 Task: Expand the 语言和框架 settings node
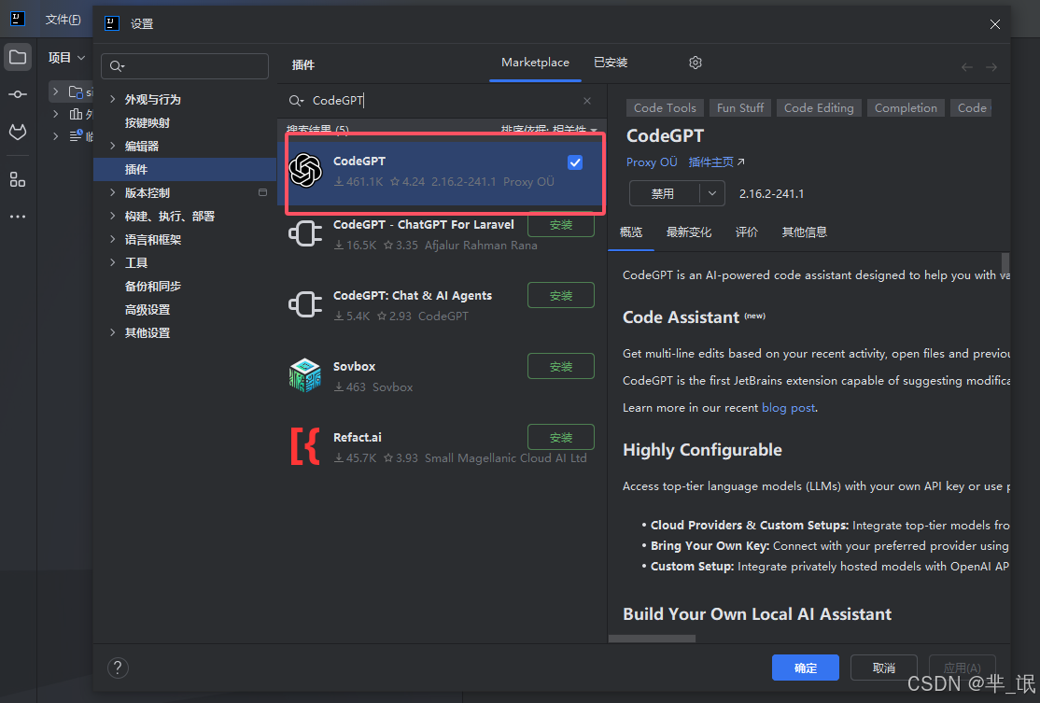tap(112, 239)
